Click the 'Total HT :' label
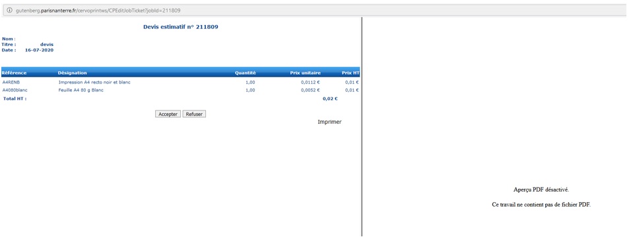The width and height of the screenshot is (631, 239). [x=15, y=98]
